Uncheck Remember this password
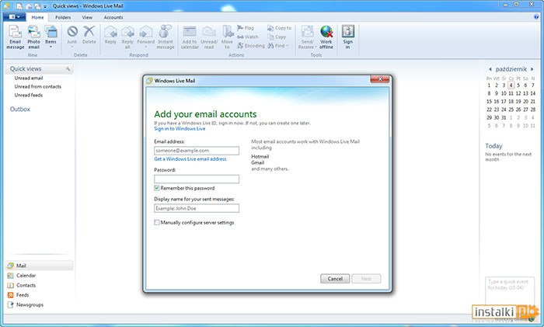 (157, 188)
